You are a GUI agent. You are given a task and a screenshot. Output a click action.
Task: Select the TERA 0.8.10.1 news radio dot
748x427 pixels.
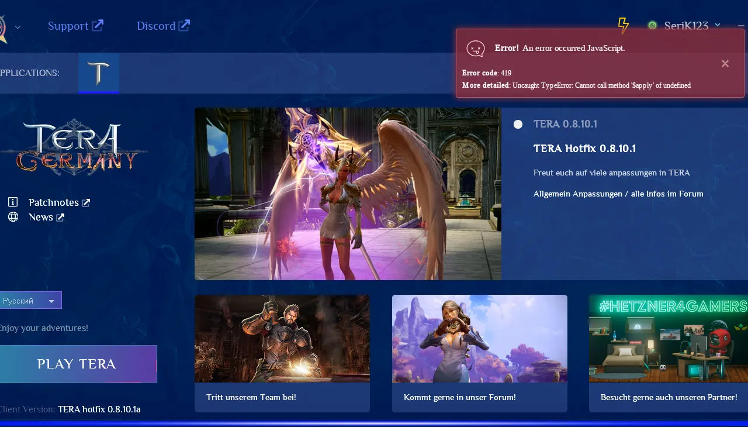518,124
